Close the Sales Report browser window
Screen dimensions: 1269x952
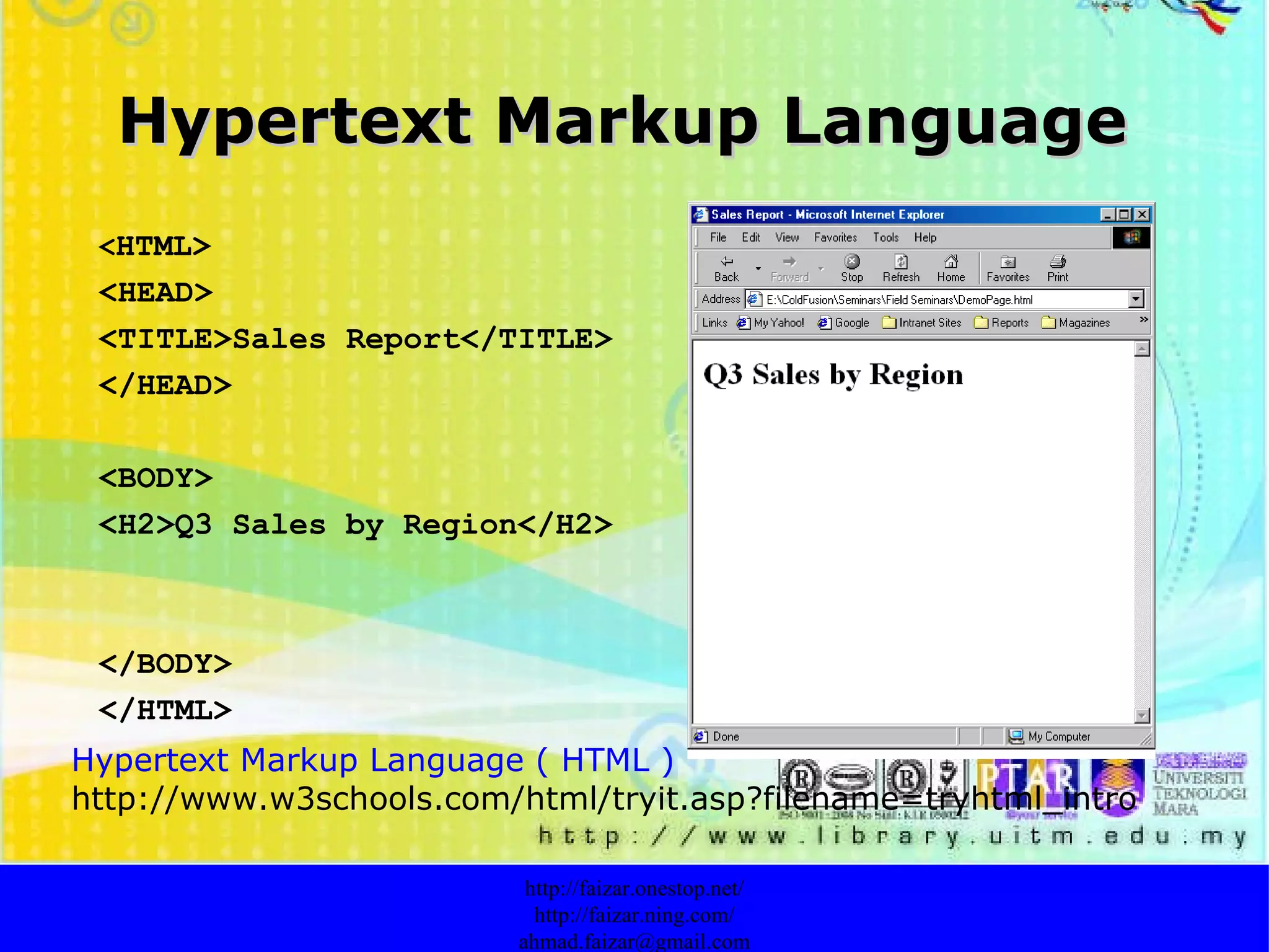pos(1142,214)
